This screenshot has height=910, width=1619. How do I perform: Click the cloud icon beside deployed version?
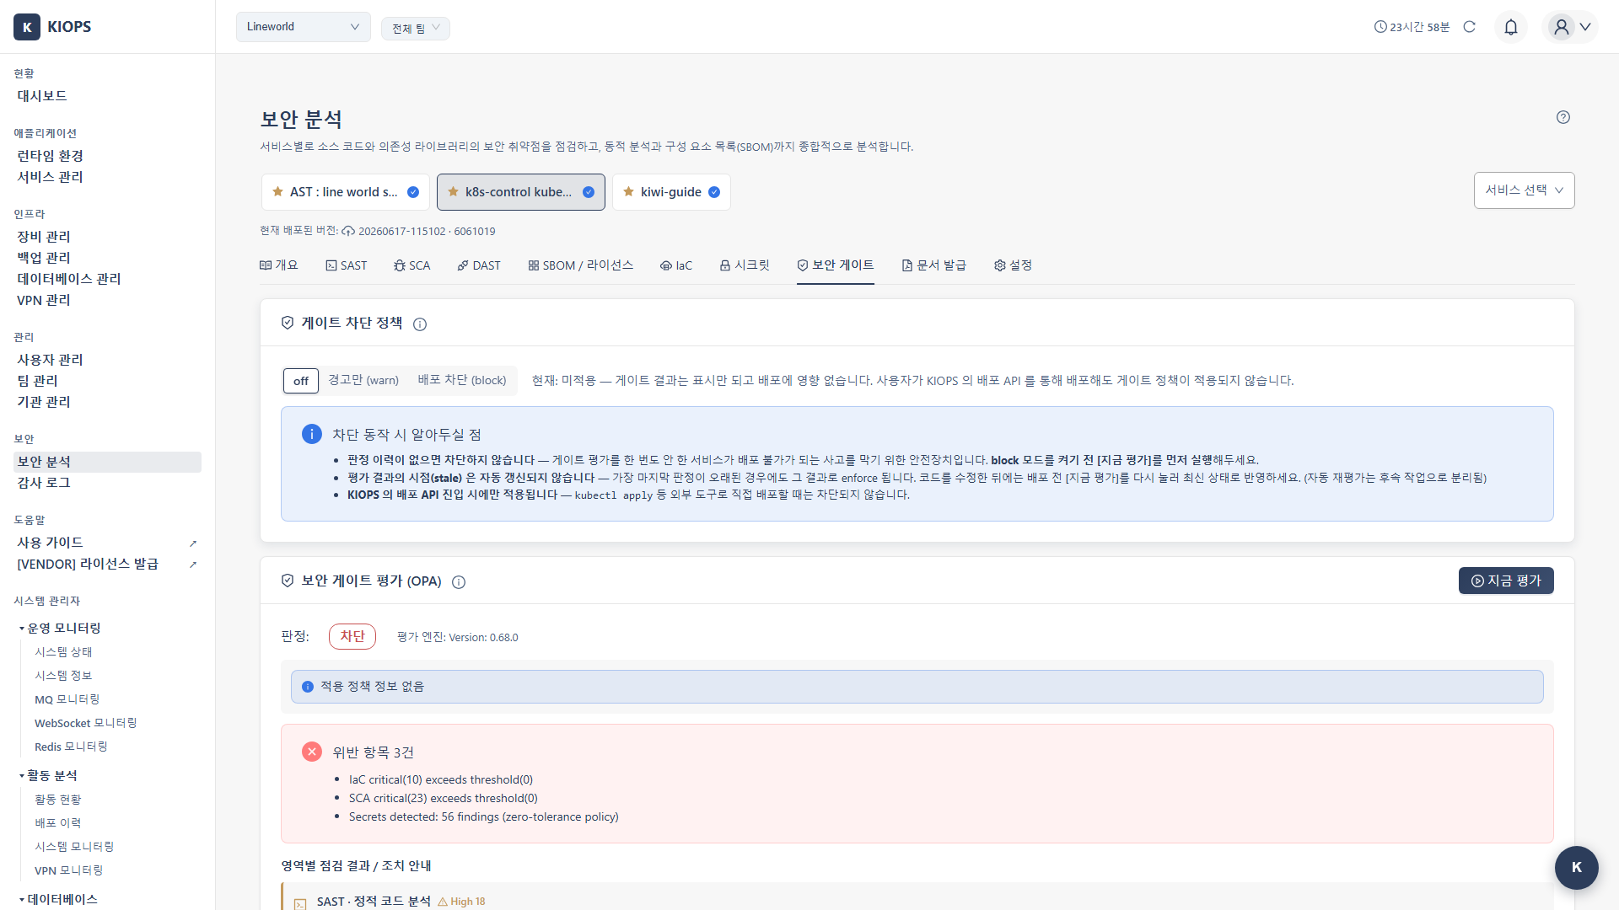pos(348,231)
